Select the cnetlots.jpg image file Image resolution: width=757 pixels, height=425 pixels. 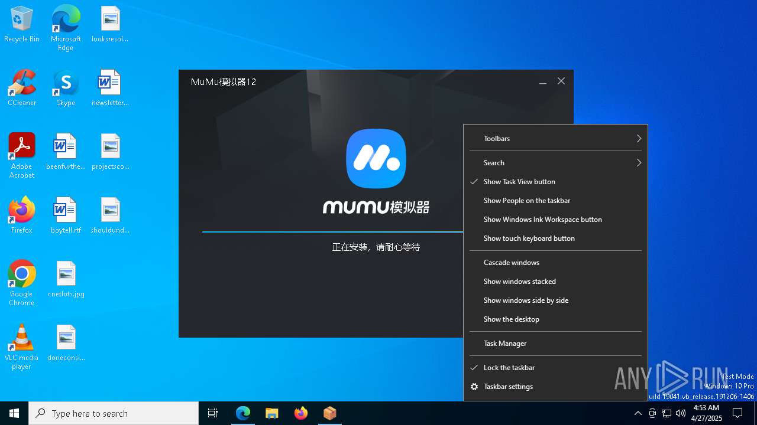pyautogui.click(x=66, y=279)
